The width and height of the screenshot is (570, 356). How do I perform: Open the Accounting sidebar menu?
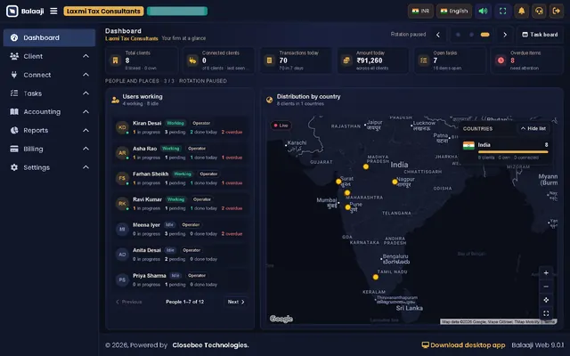pos(49,112)
